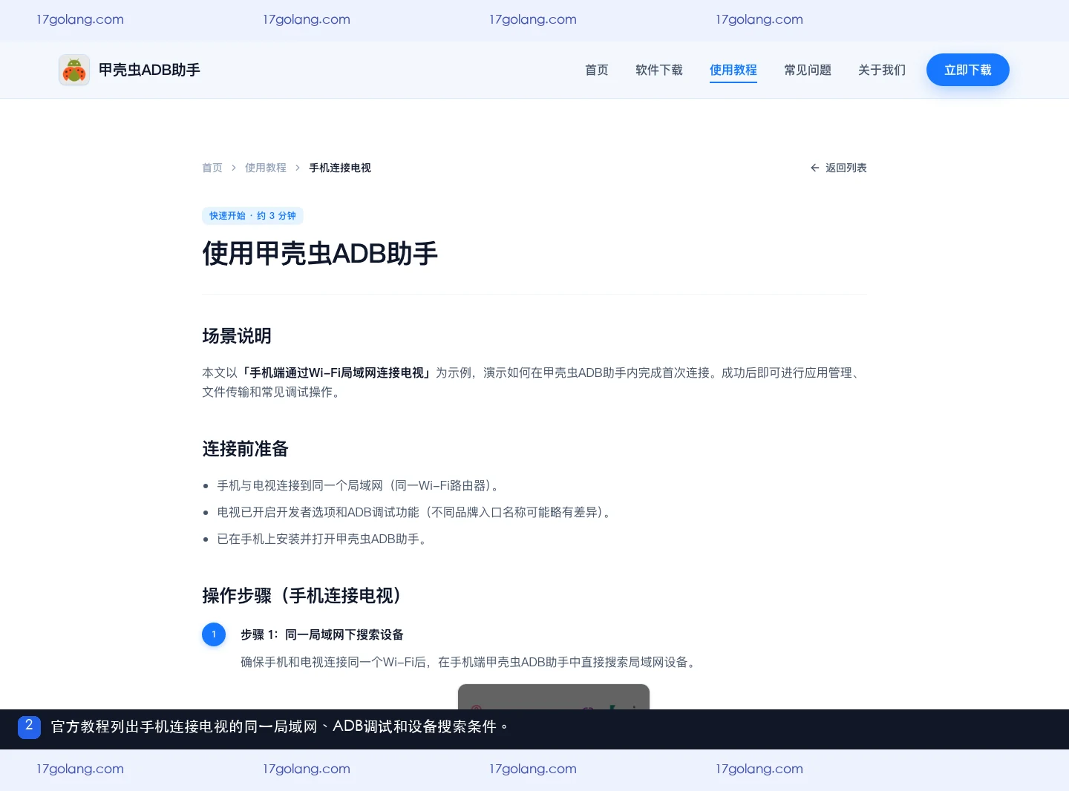Click 手机连接电视 breadcrumb item
Screen dimensions: 1069x791
click(x=340, y=168)
